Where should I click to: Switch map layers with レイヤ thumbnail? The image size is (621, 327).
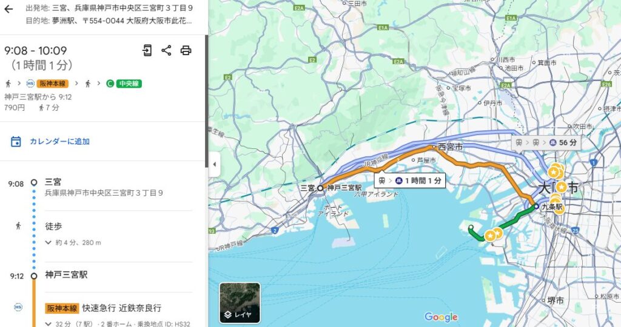tap(240, 303)
